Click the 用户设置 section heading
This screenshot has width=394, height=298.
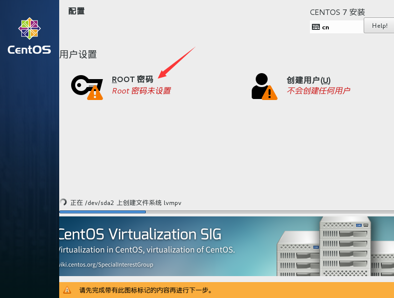[78, 54]
